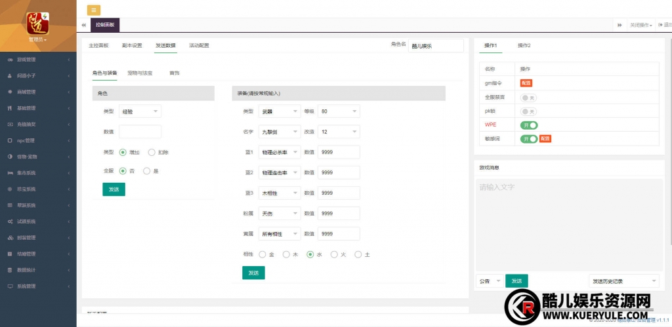Viewport: 672px width, 327px height.
Task: Enable the 全服禁言 toggle
Action: (x=529, y=97)
